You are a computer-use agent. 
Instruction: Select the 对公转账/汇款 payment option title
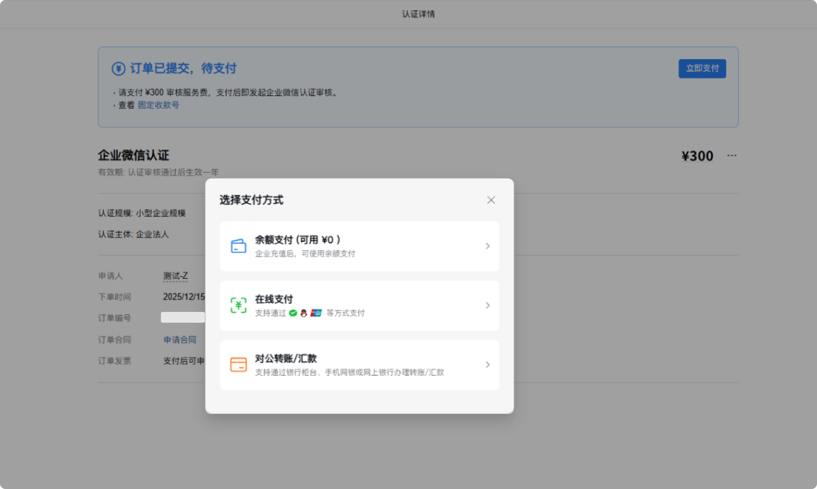point(286,359)
